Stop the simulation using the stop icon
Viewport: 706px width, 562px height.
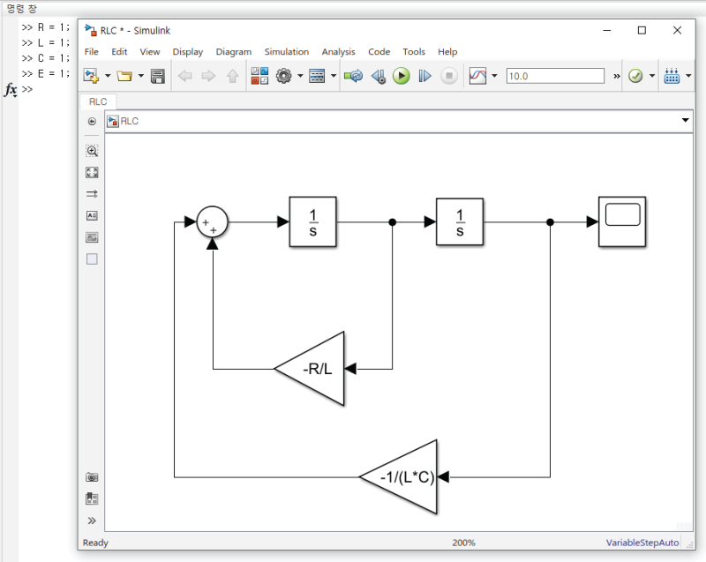point(448,75)
